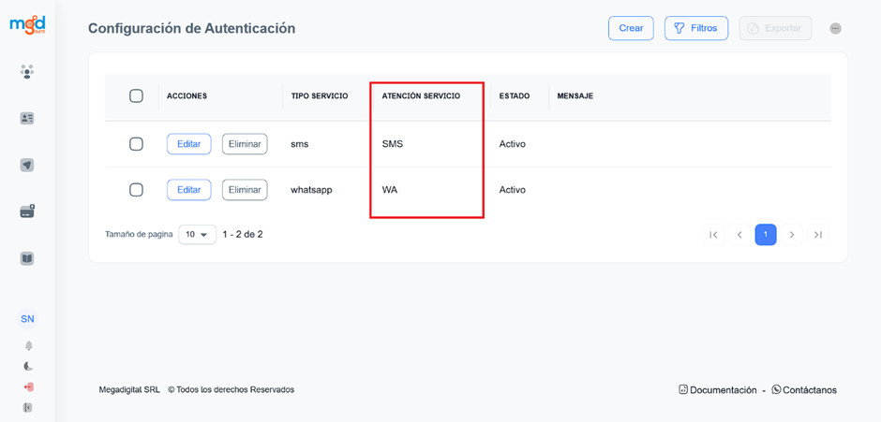Open the SN user avatar menu

[x=27, y=319]
